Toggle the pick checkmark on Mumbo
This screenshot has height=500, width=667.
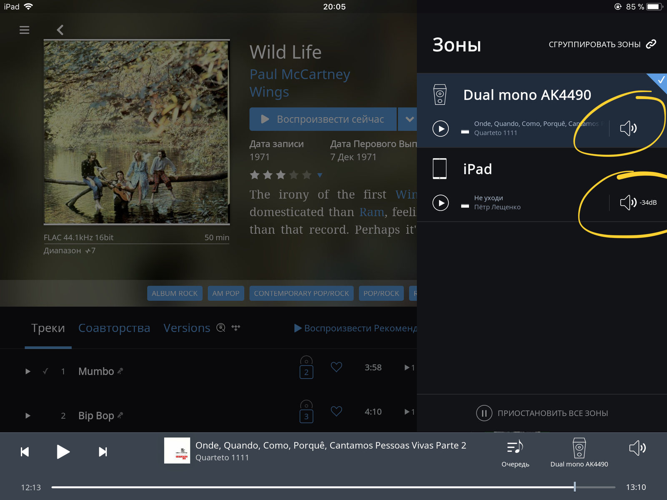45,371
